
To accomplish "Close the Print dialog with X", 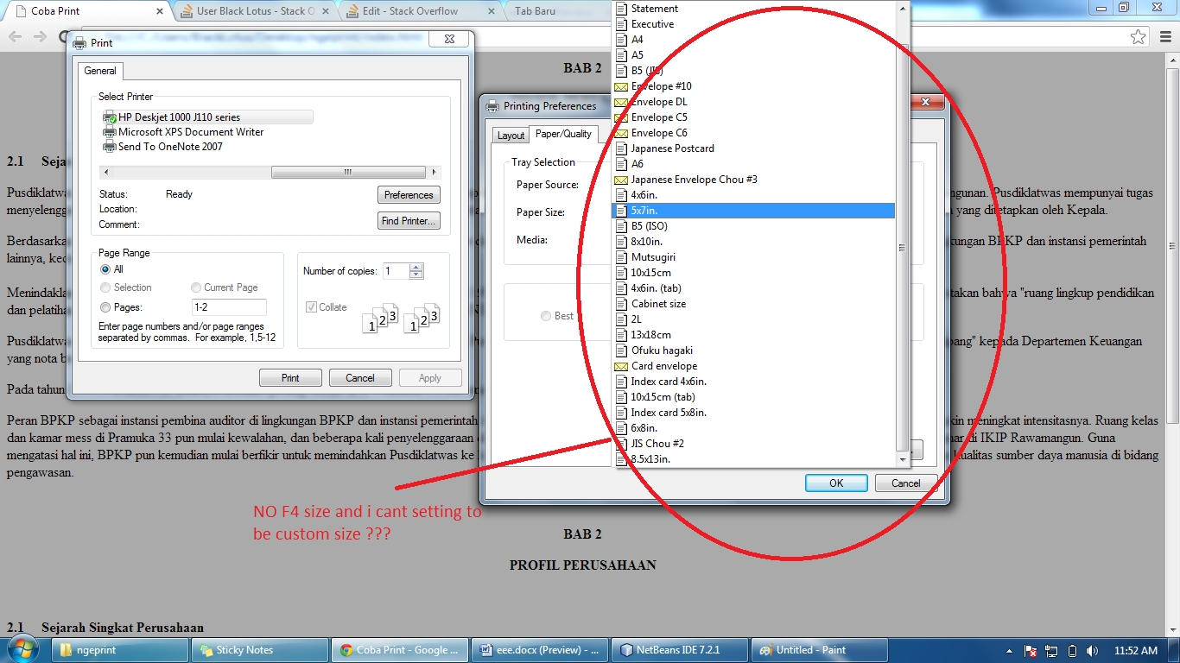I will (x=450, y=40).
